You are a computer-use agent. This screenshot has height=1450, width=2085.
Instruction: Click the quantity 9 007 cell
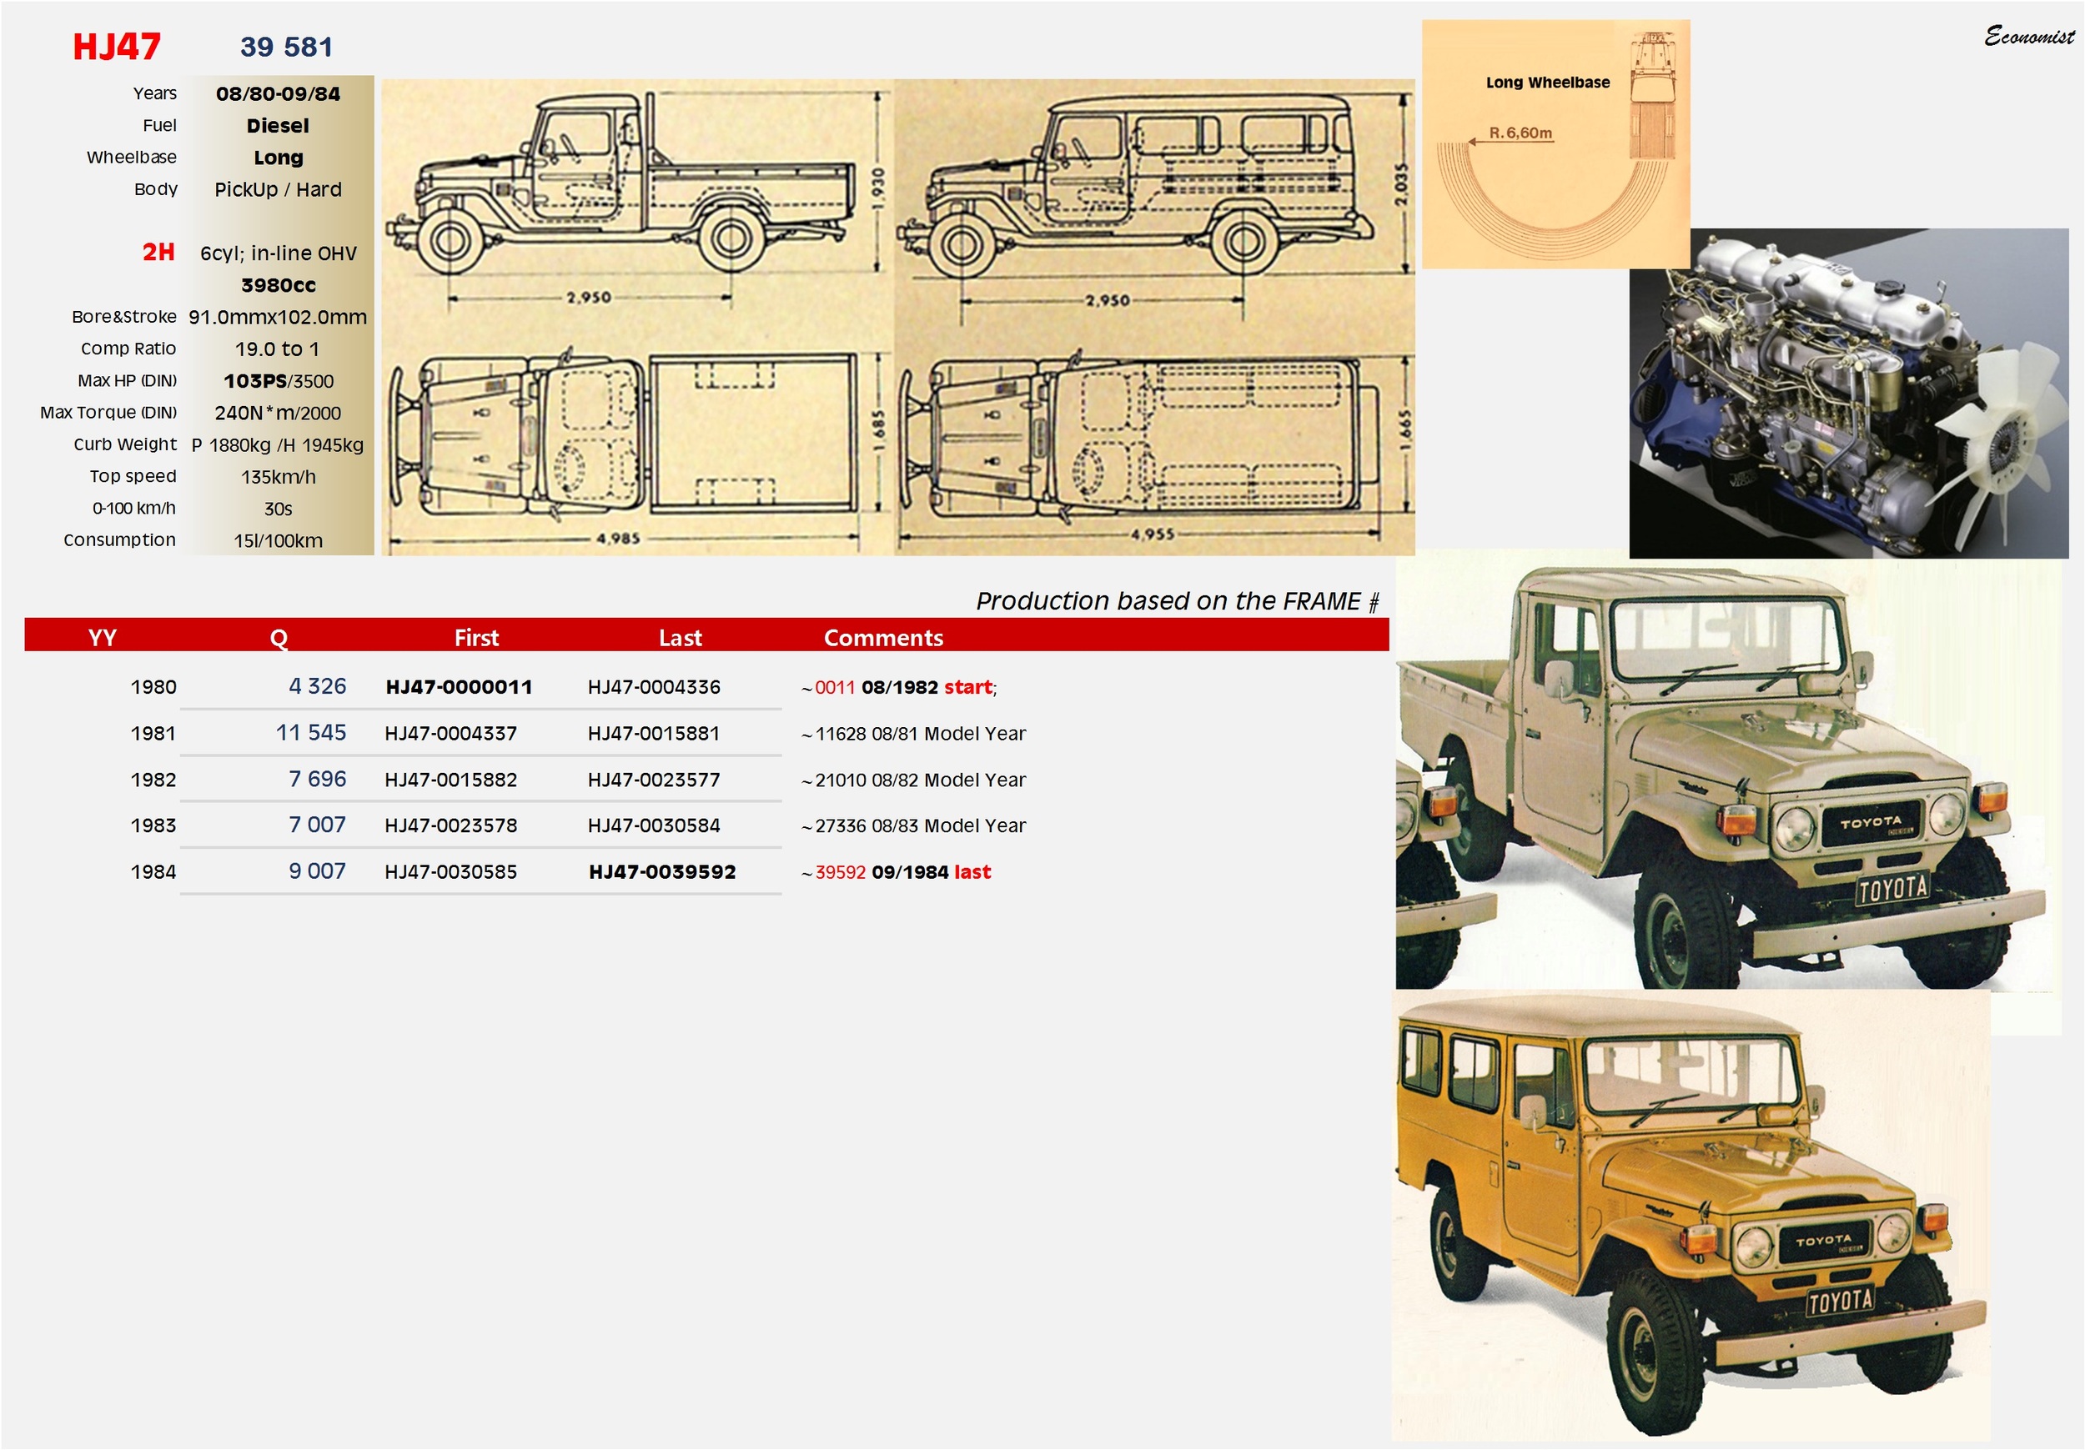click(x=317, y=870)
